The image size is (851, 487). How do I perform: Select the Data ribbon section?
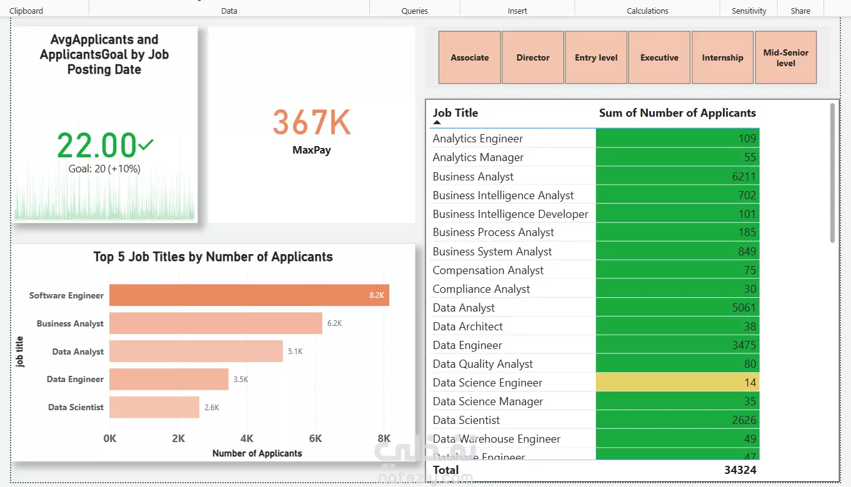coord(229,11)
